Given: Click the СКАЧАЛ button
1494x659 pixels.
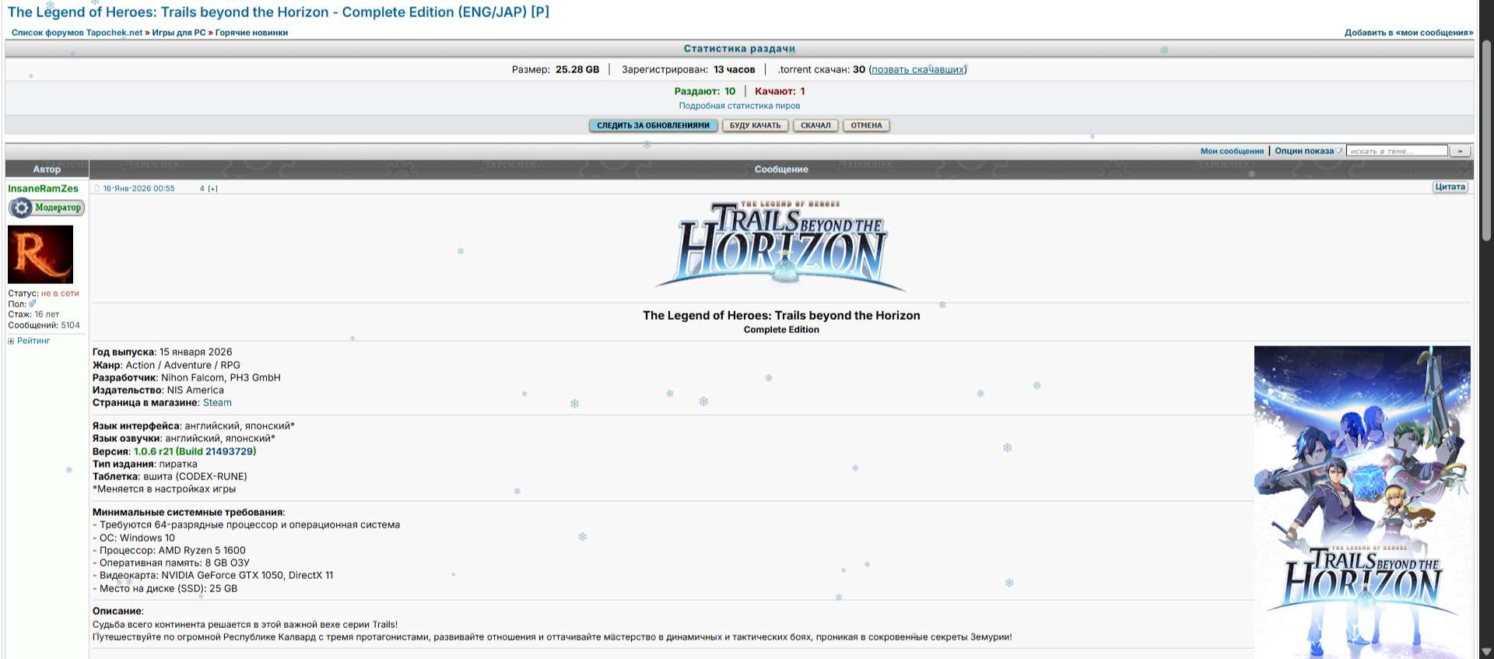Looking at the screenshot, I should (x=815, y=125).
